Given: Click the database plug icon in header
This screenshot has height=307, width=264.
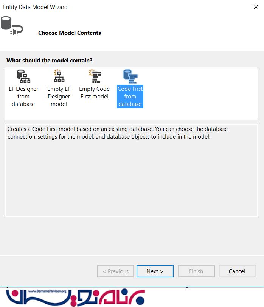Looking at the screenshot, I should 12,26.
